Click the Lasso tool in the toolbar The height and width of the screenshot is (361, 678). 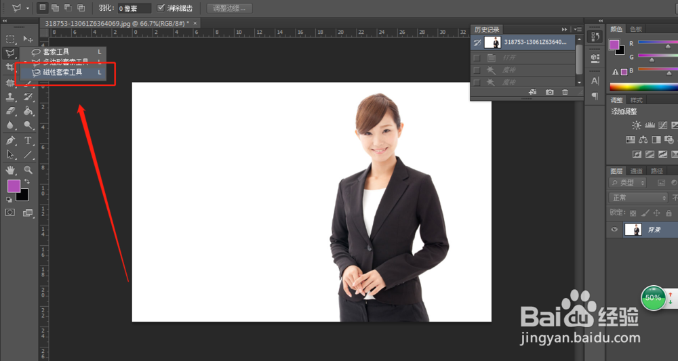pyautogui.click(x=10, y=53)
